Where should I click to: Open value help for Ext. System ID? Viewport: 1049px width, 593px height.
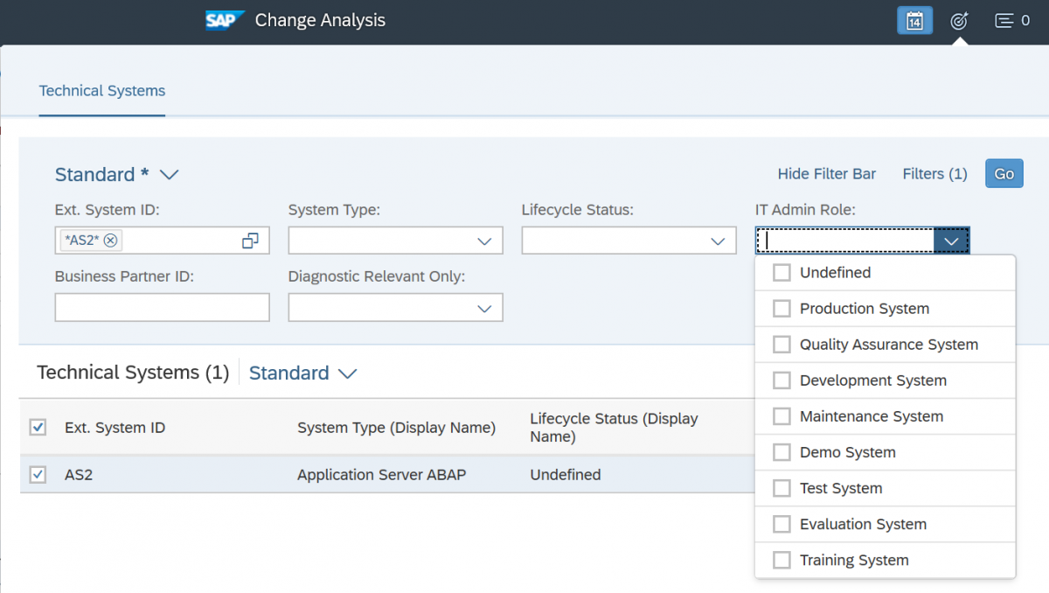250,239
